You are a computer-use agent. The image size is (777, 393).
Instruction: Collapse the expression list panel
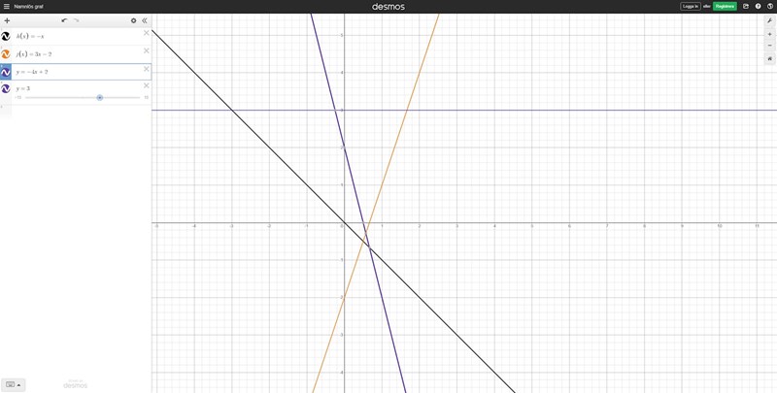click(x=145, y=20)
